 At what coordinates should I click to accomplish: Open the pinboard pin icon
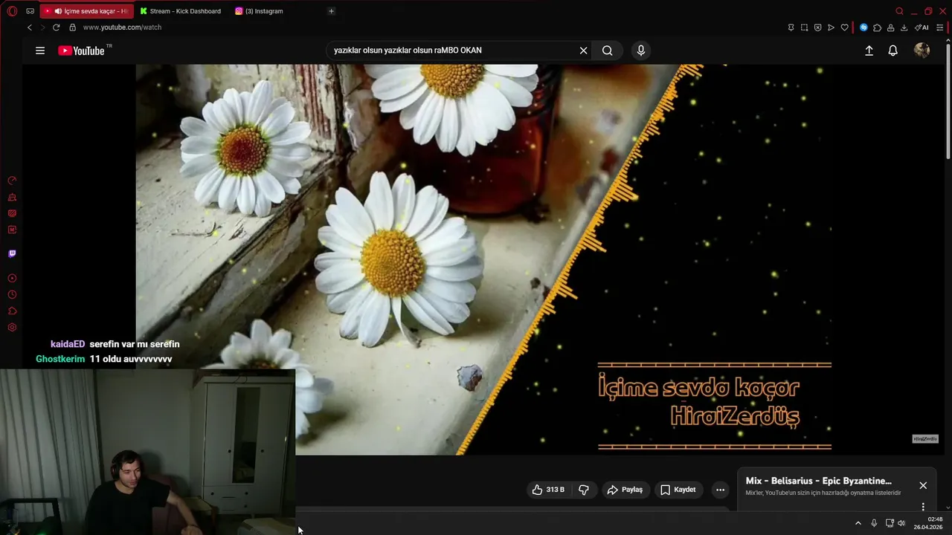[791, 27]
